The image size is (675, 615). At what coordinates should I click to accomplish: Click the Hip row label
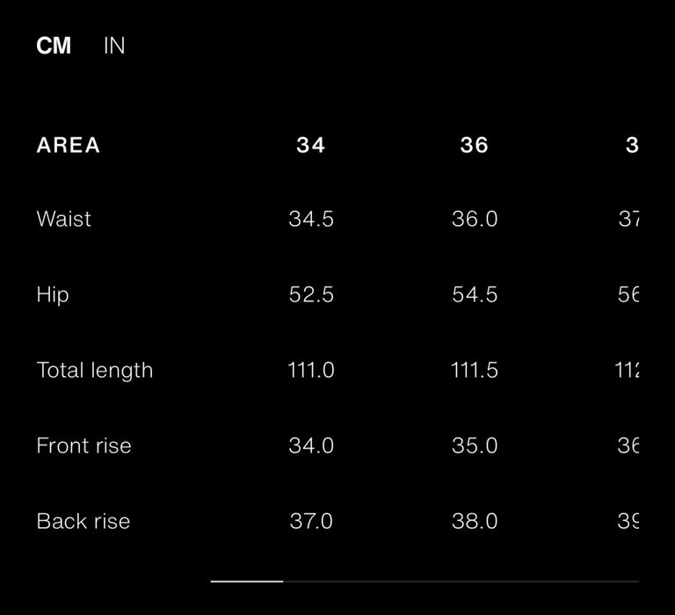[x=53, y=296]
